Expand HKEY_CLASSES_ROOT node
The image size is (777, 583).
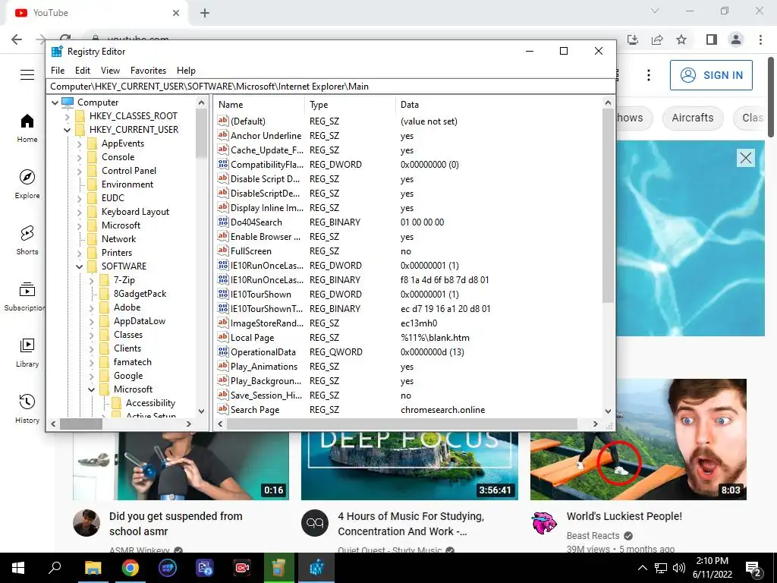coord(67,116)
